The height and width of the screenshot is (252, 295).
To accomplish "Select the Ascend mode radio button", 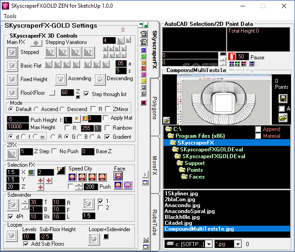I will click(x=36, y=109).
